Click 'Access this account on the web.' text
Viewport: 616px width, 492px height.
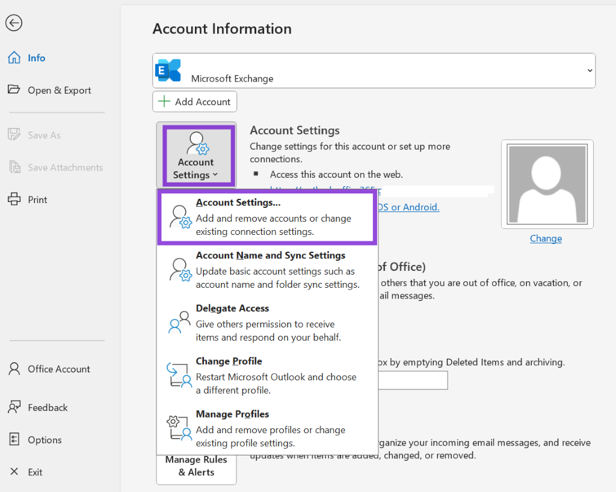336,175
